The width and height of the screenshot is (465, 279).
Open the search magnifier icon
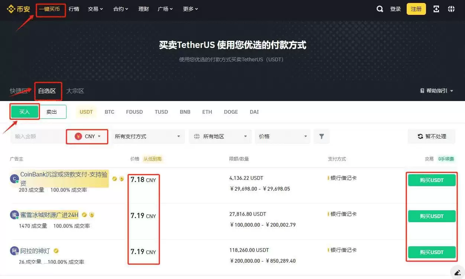click(x=380, y=9)
